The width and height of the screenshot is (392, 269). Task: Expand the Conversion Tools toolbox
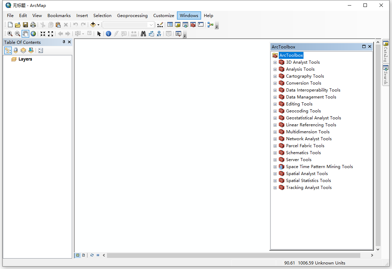pos(275,84)
